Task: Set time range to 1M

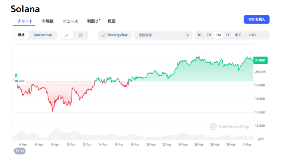Action: click(218, 35)
